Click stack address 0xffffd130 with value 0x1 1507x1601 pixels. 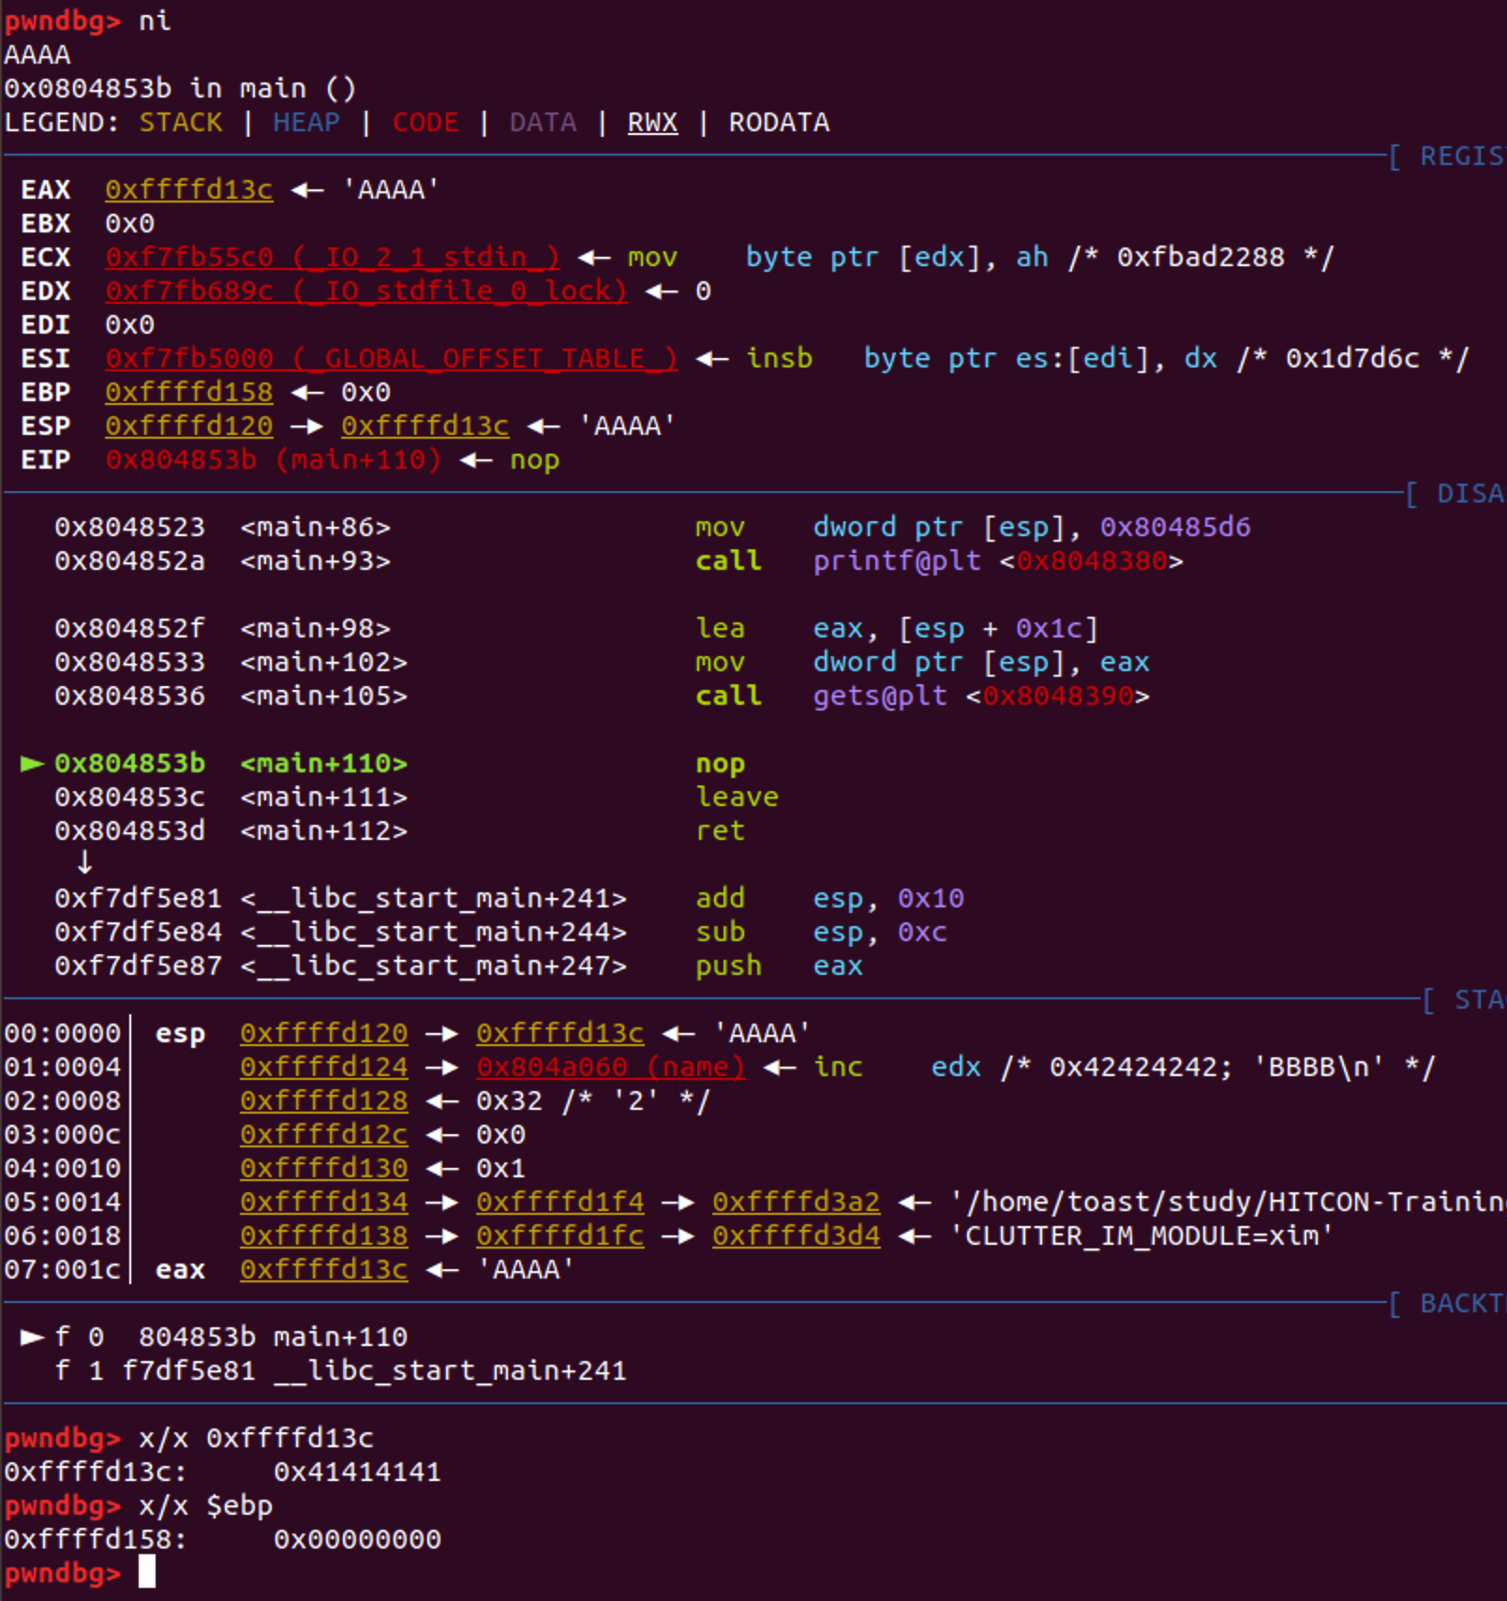click(323, 1168)
